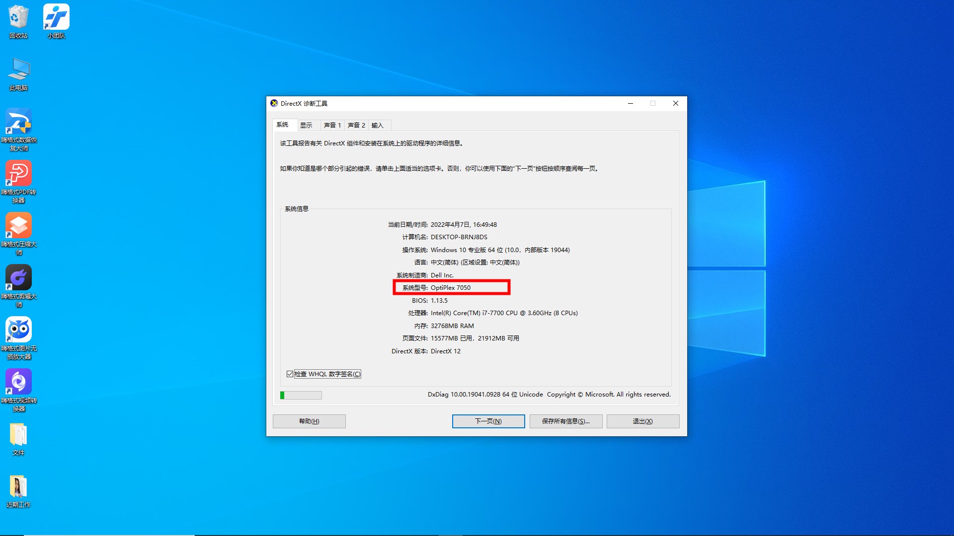Click the operating system Windows 10 专业版 line
The width and height of the screenshot is (954, 536).
500,250
